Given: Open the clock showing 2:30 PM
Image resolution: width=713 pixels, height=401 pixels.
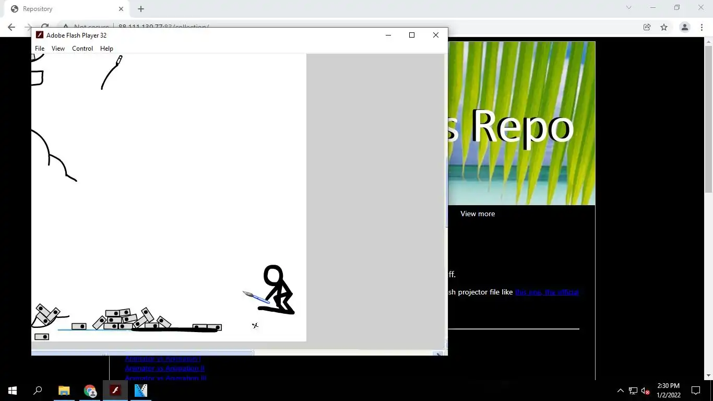Looking at the screenshot, I should click(668, 391).
